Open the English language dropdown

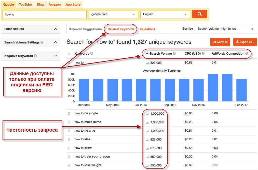165,14
